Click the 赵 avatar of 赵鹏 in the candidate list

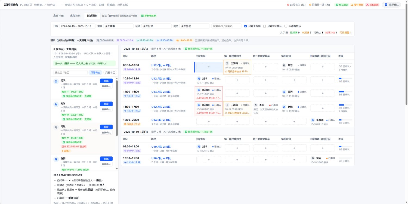coord(56,159)
